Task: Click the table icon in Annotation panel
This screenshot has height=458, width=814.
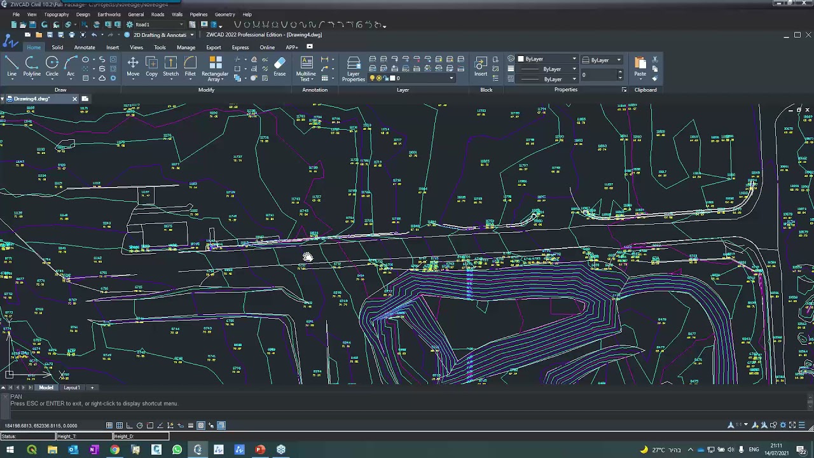Action: pyautogui.click(x=324, y=78)
